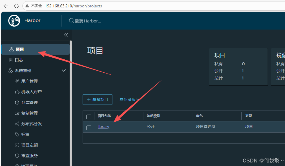Open the library project link

[104, 126]
